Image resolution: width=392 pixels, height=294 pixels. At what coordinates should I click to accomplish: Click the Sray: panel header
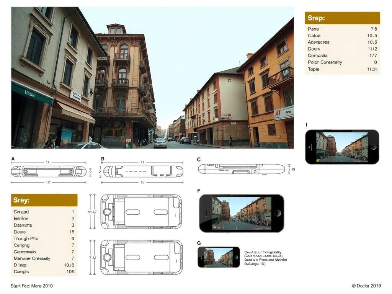pyautogui.click(x=44, y=200)
